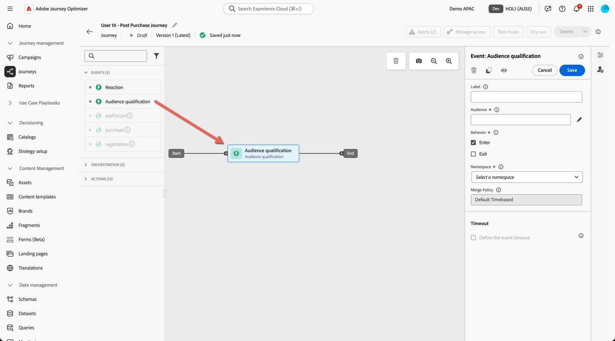Show journey info icon next to Delete
This screenshot has height=341, width=615.
tap(598, 32)
